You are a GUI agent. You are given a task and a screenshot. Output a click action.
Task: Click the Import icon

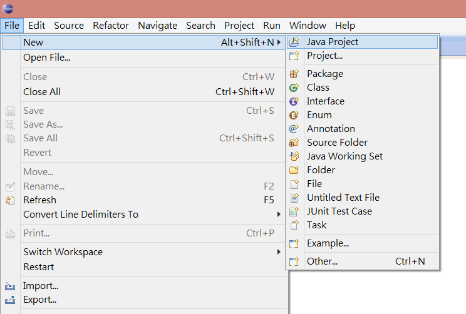10,286
